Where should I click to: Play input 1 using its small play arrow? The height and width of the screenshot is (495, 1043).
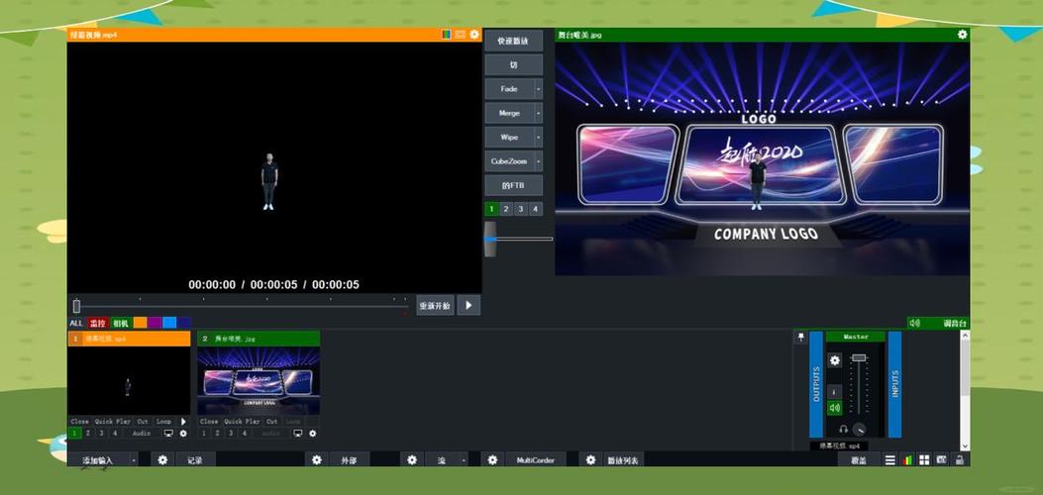(183, 422)
